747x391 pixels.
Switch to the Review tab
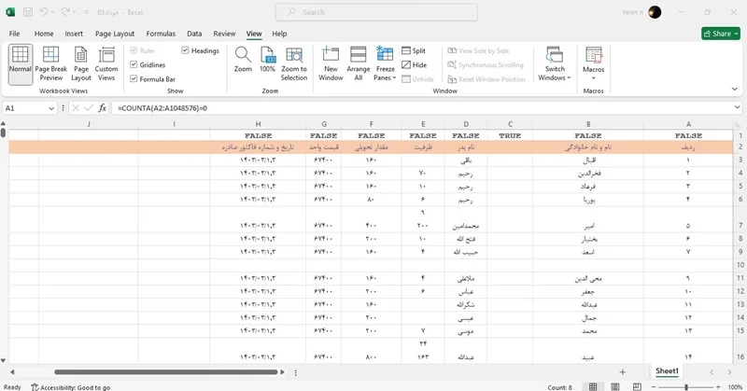click(224, 34)
